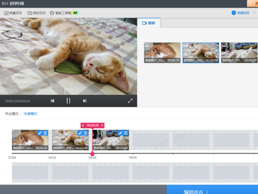258x194 pixels.
Task: Click 新建项目 to create a project
Action: point(13,13)
